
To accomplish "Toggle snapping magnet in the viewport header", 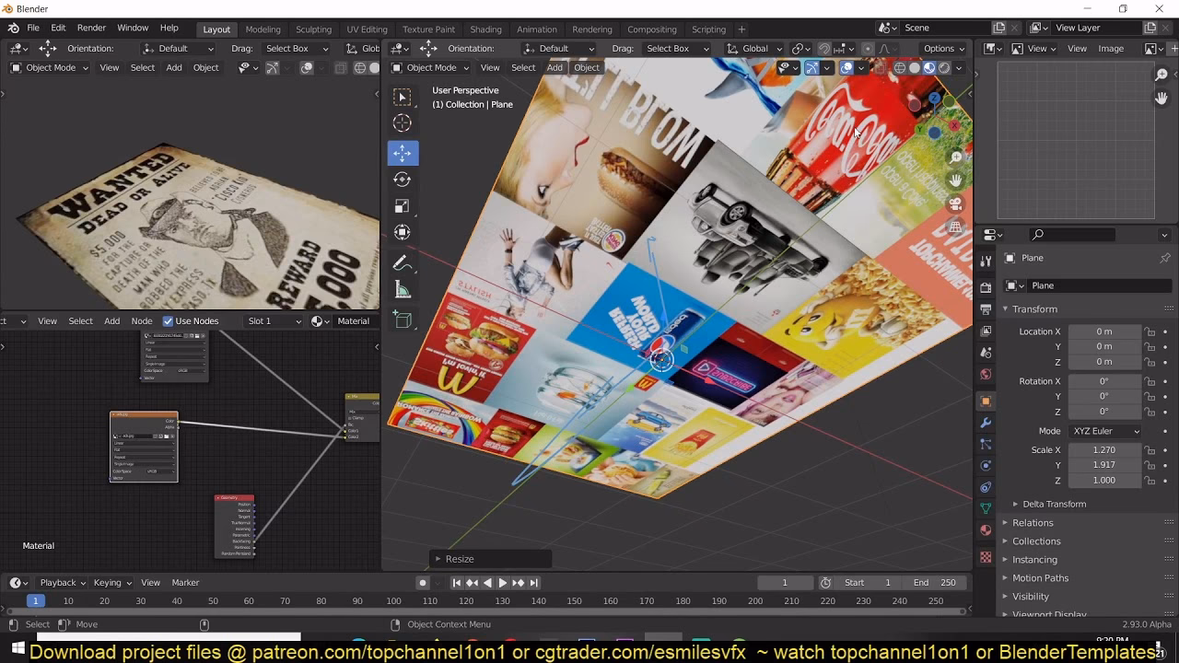I will point(824,49).
